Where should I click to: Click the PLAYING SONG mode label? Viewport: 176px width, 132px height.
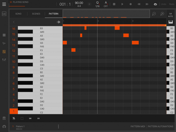coord(21,2)
